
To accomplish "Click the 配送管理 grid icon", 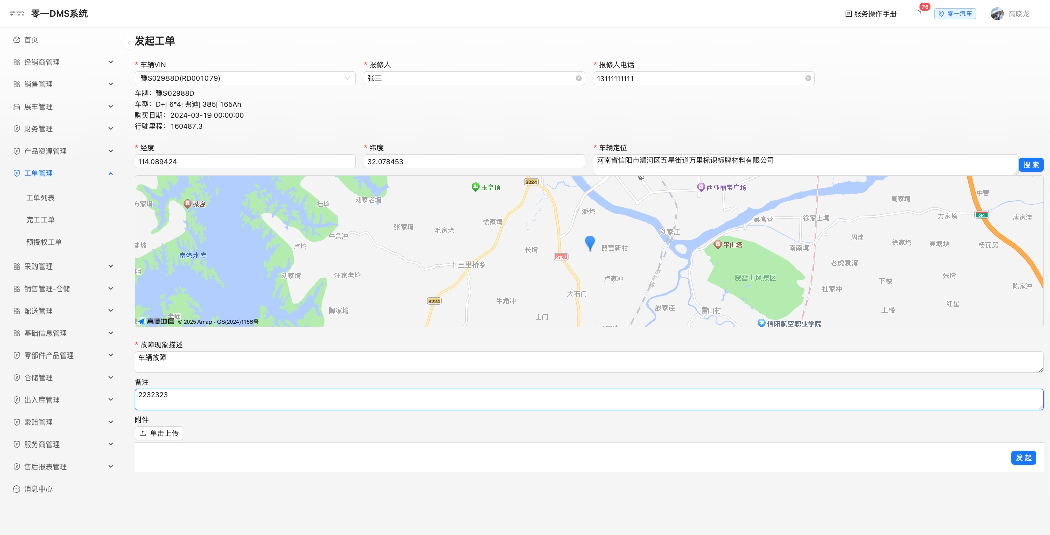I will pos(17,311).
